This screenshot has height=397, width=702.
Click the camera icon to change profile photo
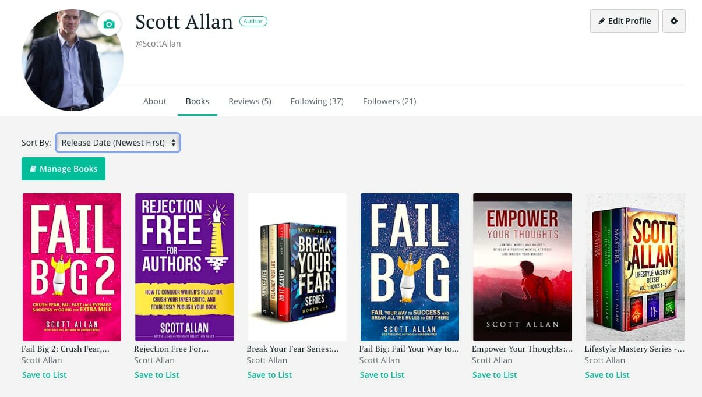(108, 24)
